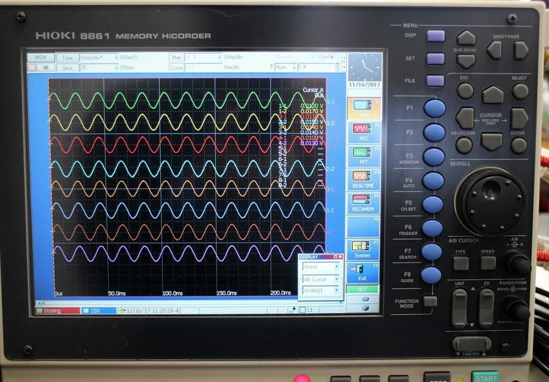This screenshot has width=549, height=382.
Task: Click the toolbar expand arrow beside Config
Action: [344, 57]
